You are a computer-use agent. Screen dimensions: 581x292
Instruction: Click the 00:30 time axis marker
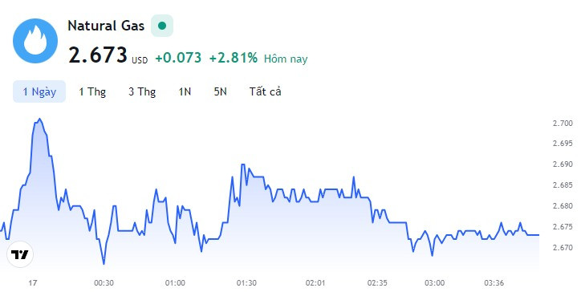tap(104, 283)
